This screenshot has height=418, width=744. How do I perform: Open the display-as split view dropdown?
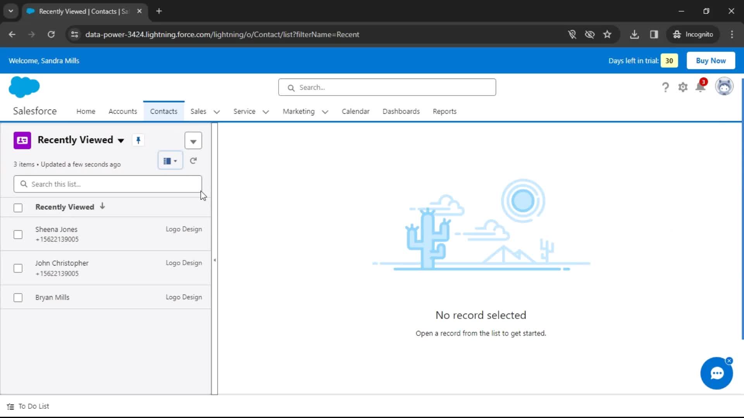click(170, 161)
